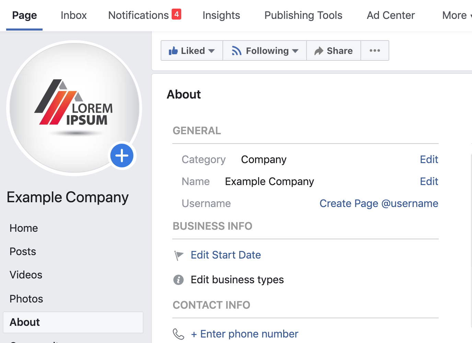Screen dimensions: 472x343
Task: Click Create Page @username
Action: click(379, 203)
